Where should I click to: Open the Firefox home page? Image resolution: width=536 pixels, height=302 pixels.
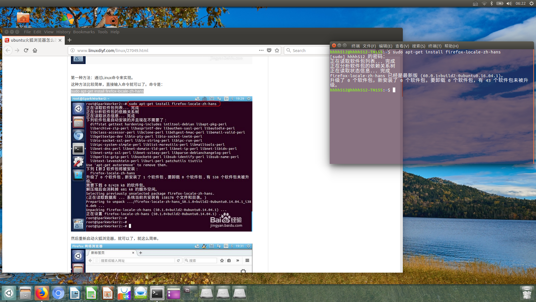click(x=35, y=50)
